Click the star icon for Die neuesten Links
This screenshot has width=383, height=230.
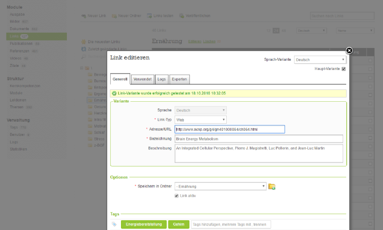[84, 41]
